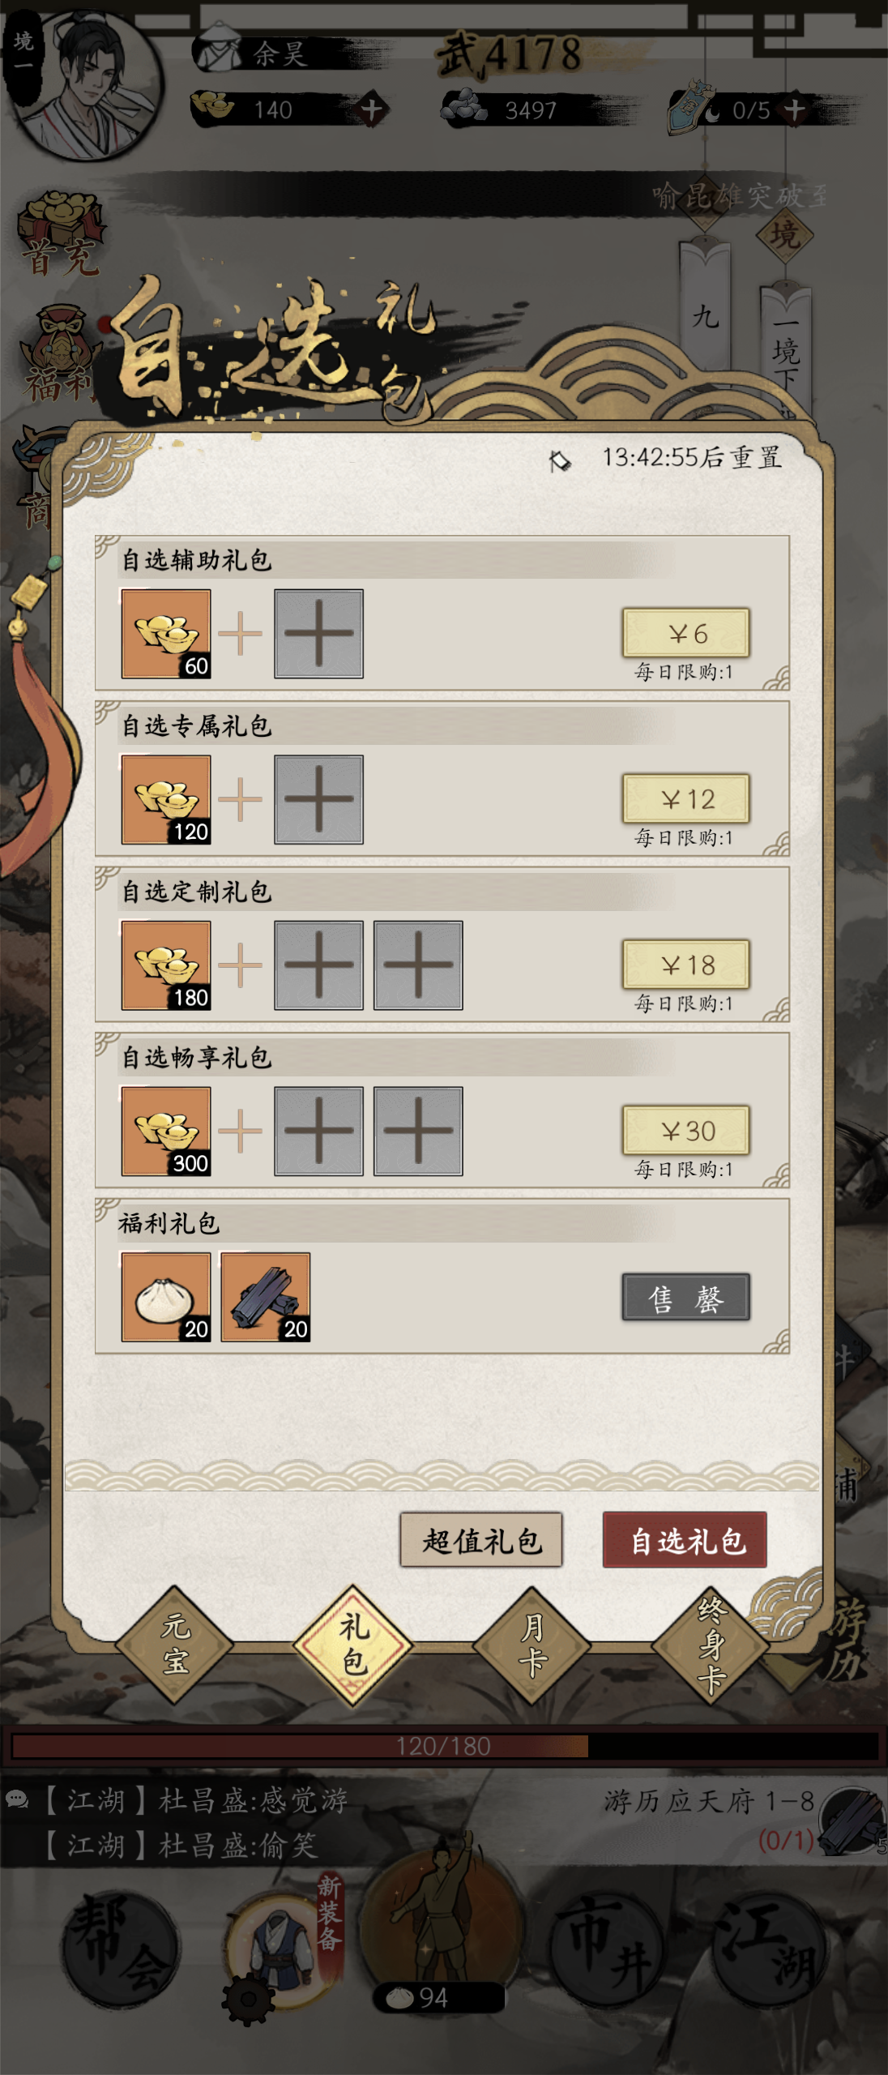Viewport: 888px width, 2075px height.
Task: Buy the ¥6 自选辅助礼包
Action: click(x=685, y=633)
